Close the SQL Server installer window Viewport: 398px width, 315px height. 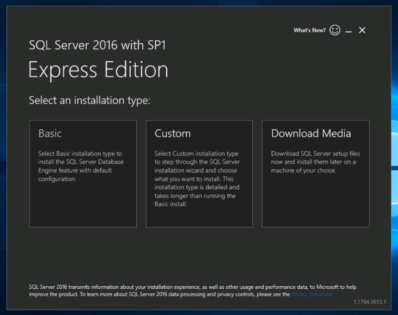[x=362, y=30]
